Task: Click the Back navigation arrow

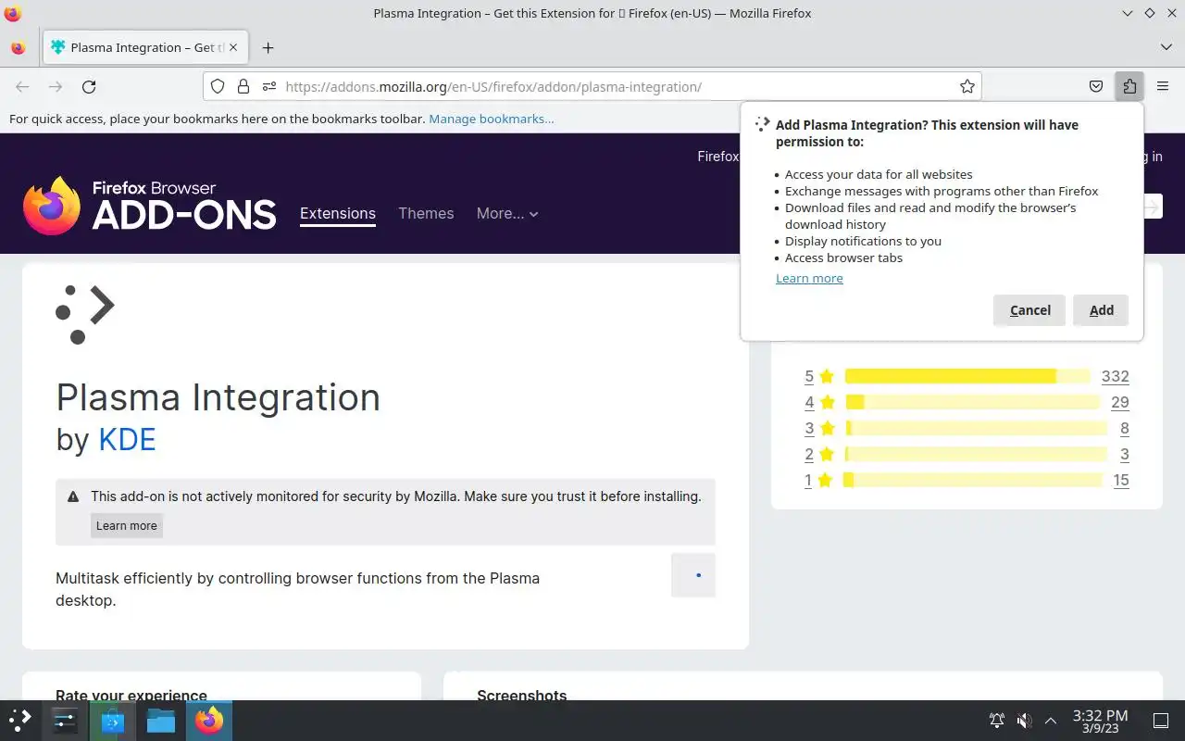Action: coord(22,86)
